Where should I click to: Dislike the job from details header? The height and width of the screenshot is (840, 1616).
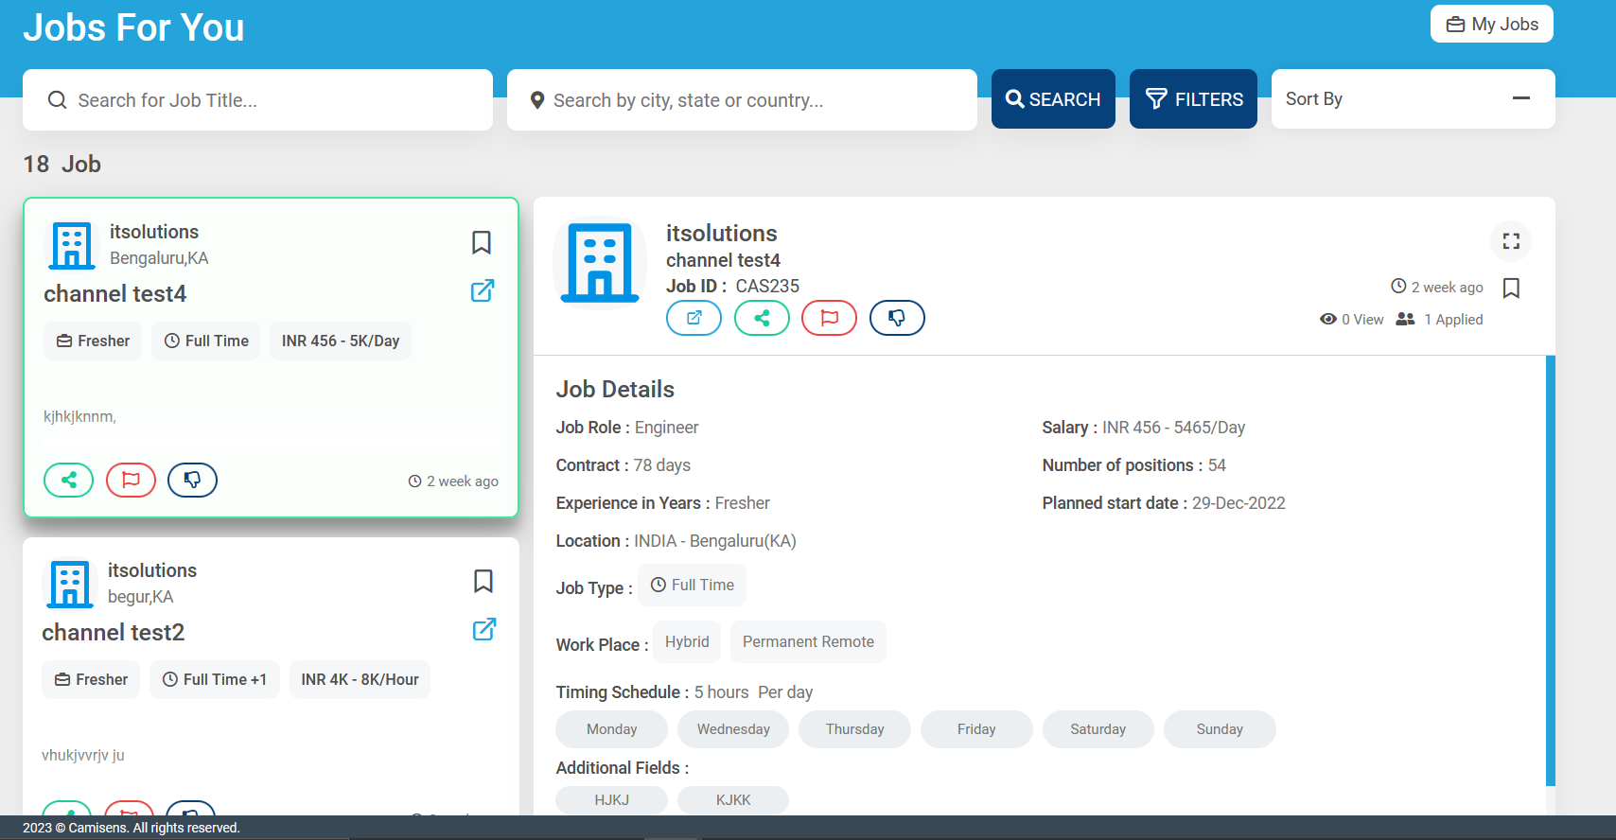(897, 318)
